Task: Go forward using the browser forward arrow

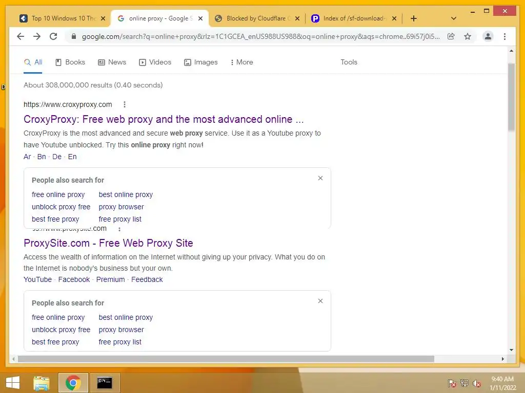Action: click(x=37, y=36)
